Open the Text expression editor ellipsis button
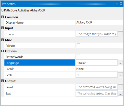The width and height of the screenshot is (124, 106). 120,94
